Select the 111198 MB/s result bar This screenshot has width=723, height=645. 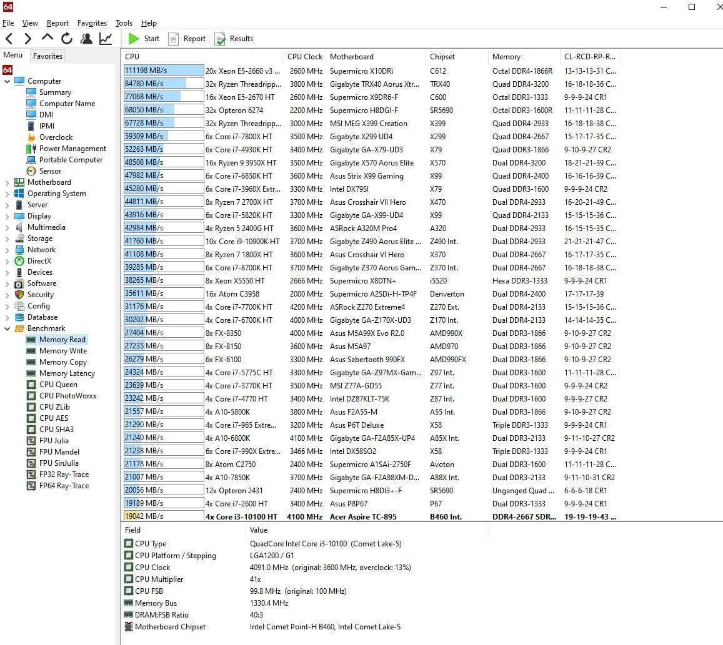(164, 71)
